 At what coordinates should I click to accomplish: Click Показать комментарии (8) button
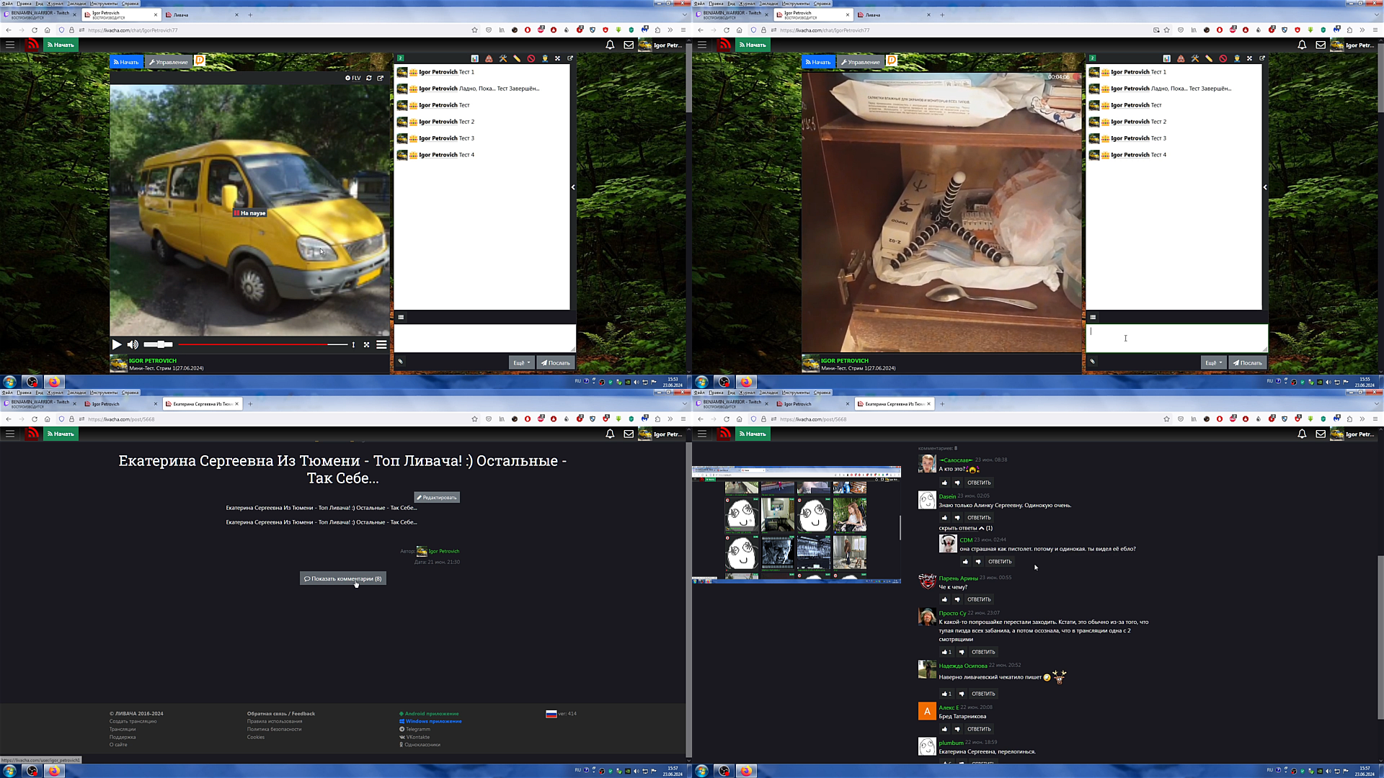click(x=343, y=578)
